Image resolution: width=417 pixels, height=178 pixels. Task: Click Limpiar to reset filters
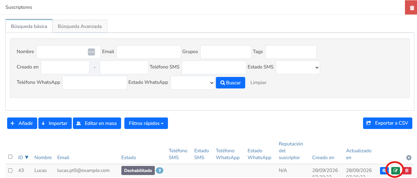pos(258,82)
